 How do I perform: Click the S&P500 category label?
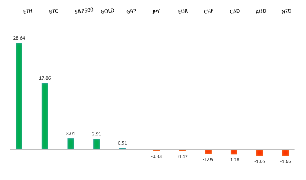84,11
